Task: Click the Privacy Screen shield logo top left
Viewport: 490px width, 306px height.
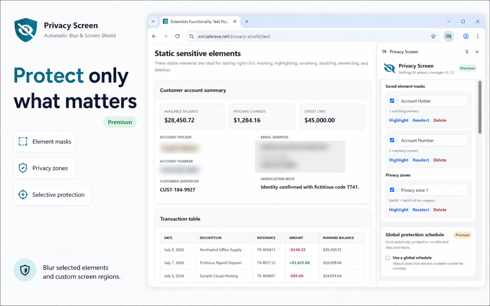Action: point(26,30)
